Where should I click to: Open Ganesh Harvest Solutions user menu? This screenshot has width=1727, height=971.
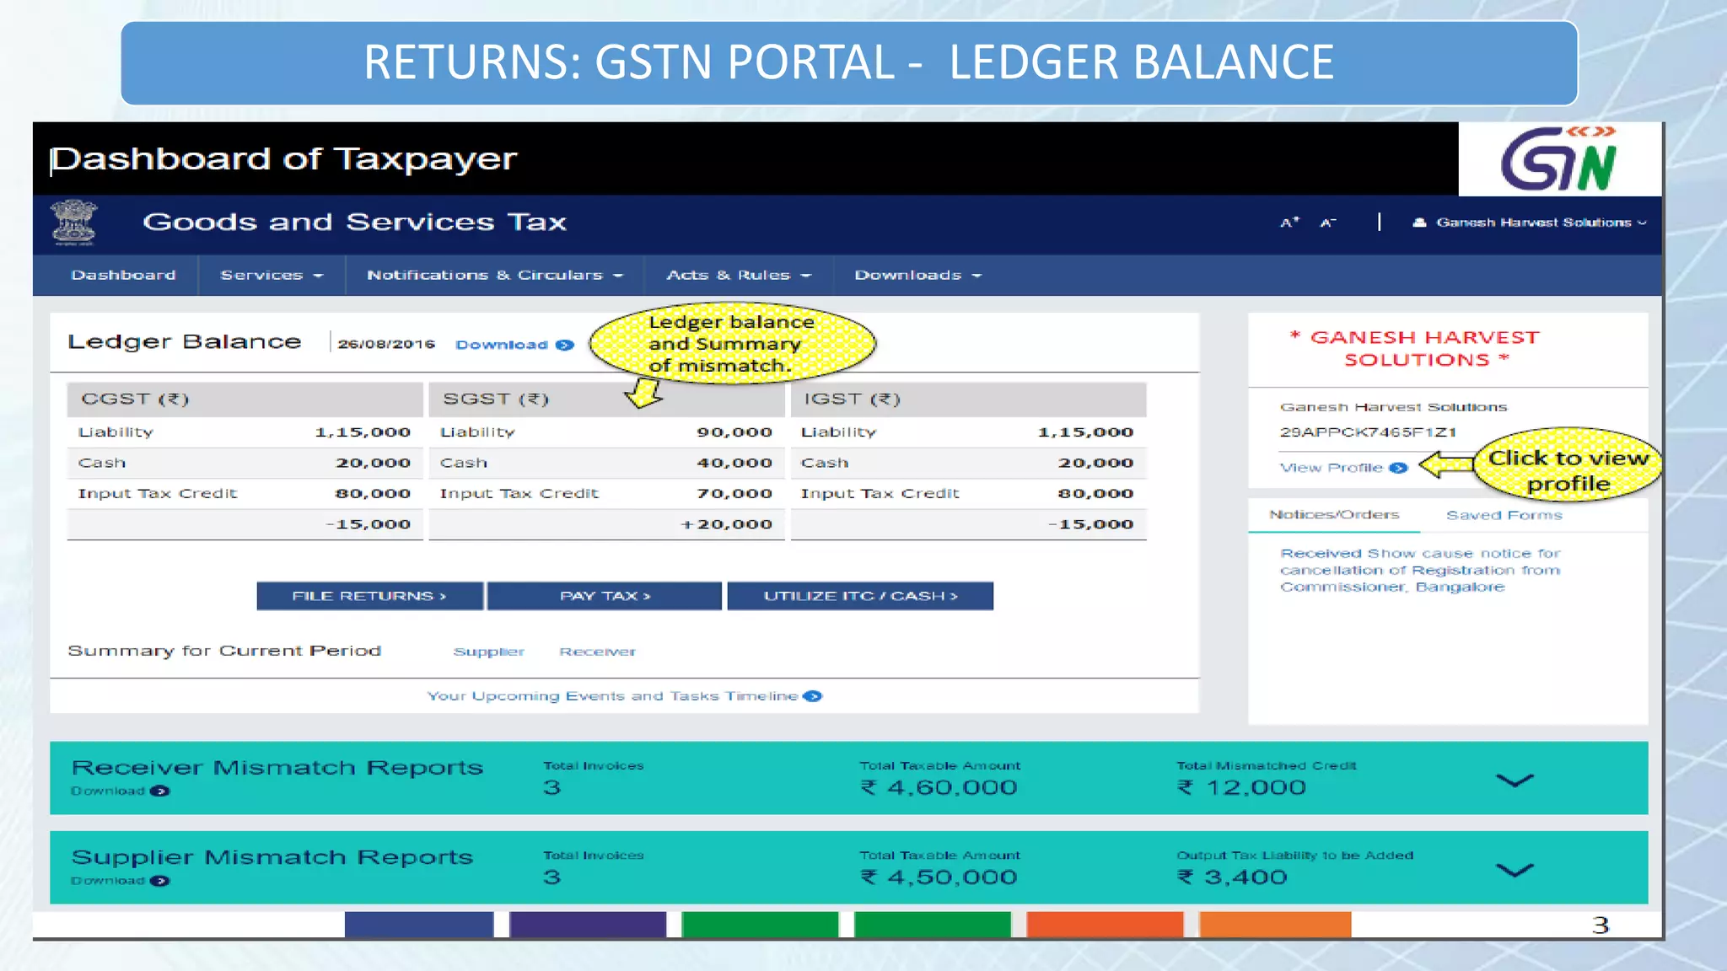(1530, 223)
